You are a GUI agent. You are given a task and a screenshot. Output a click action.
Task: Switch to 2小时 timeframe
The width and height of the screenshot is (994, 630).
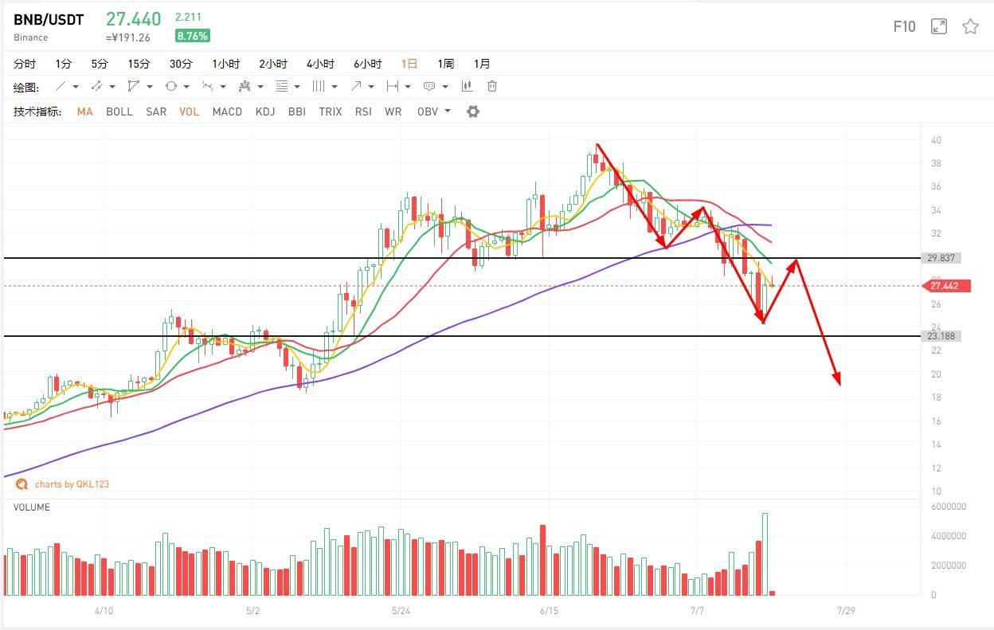(273, 64)
